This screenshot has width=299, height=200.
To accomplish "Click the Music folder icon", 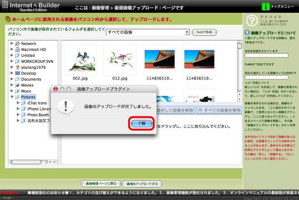I will 17,91.
